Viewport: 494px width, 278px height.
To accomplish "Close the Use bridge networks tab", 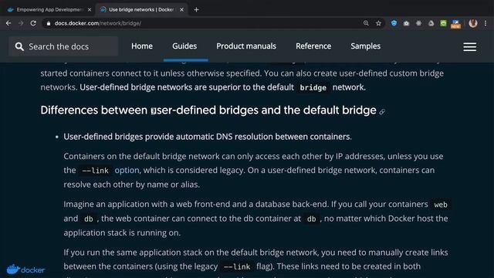I will click(x=182, y=10).
